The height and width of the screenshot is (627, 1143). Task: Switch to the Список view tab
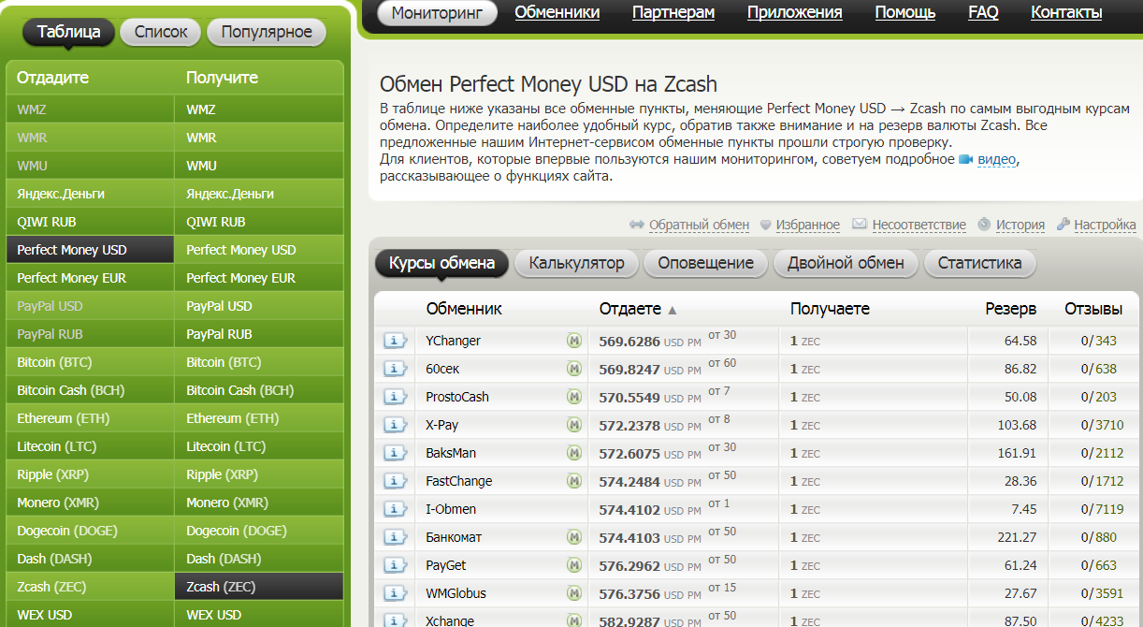(161, 32)
